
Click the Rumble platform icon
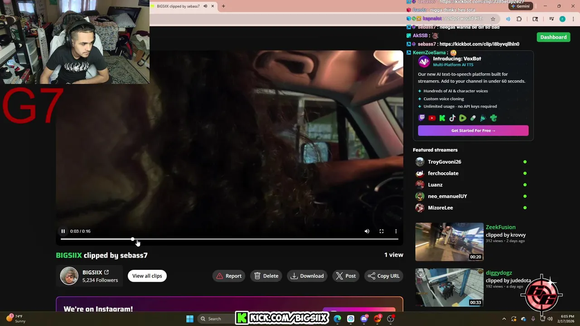point(463,118)
